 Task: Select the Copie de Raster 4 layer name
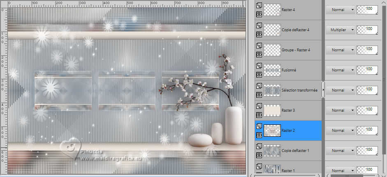tap(295, 30)
